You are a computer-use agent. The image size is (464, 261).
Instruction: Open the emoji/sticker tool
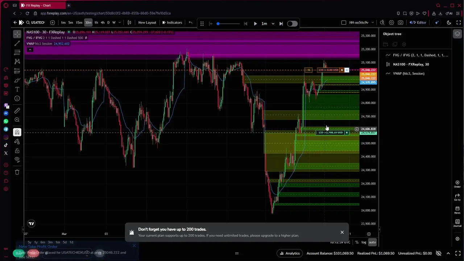pyautogui.click(x=17, y=99)
